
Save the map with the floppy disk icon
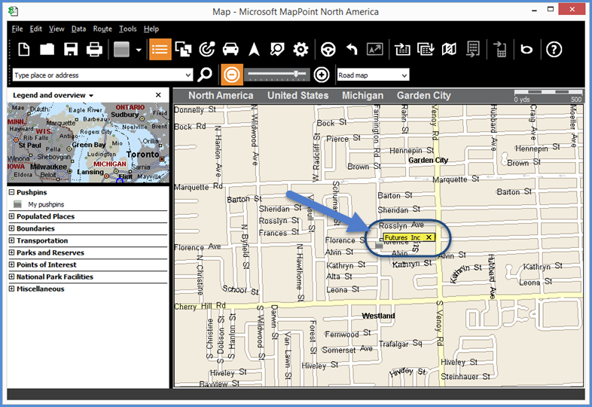pyautogui.click(x=71, y=50)
